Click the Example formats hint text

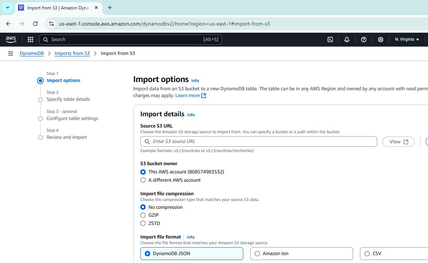[x=197, y=151]
